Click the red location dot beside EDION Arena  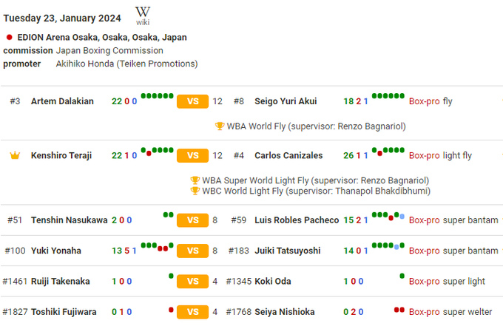(9, 37)
